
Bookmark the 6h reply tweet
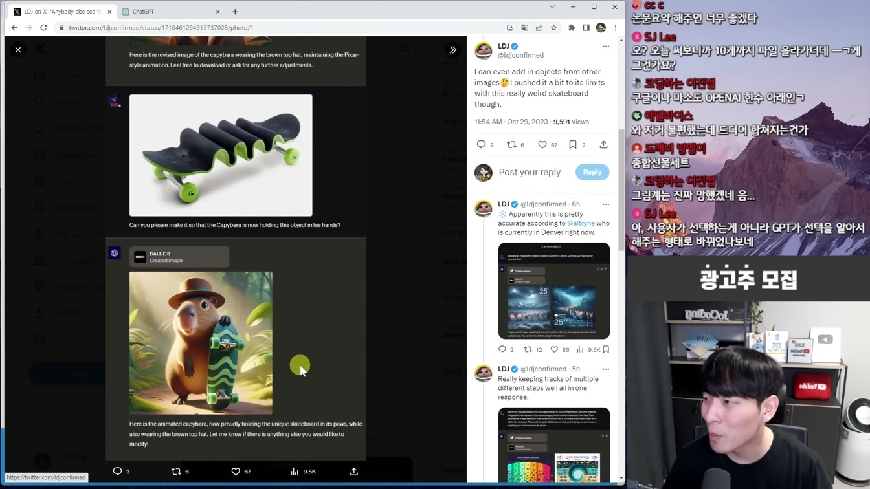[x=606, y=349]
